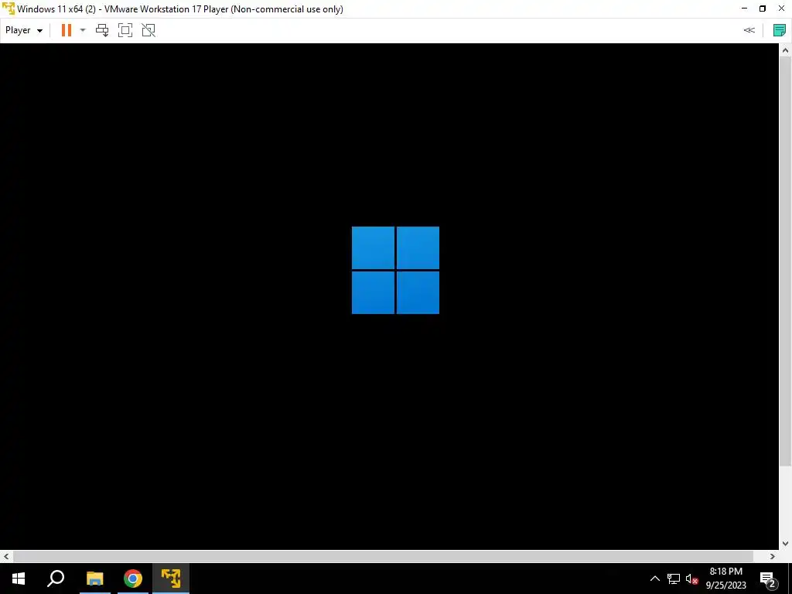
Task: Select VMware Player taskbar button
Action: point(171,579)
